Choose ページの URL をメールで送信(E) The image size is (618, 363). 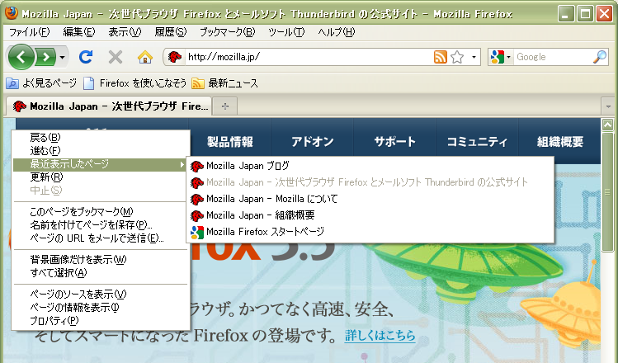(x=101, y=238)
